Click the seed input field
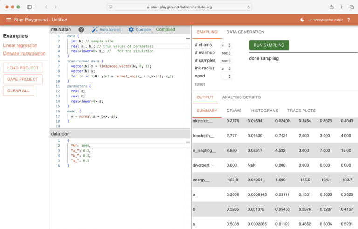 [x=226, y=76]
